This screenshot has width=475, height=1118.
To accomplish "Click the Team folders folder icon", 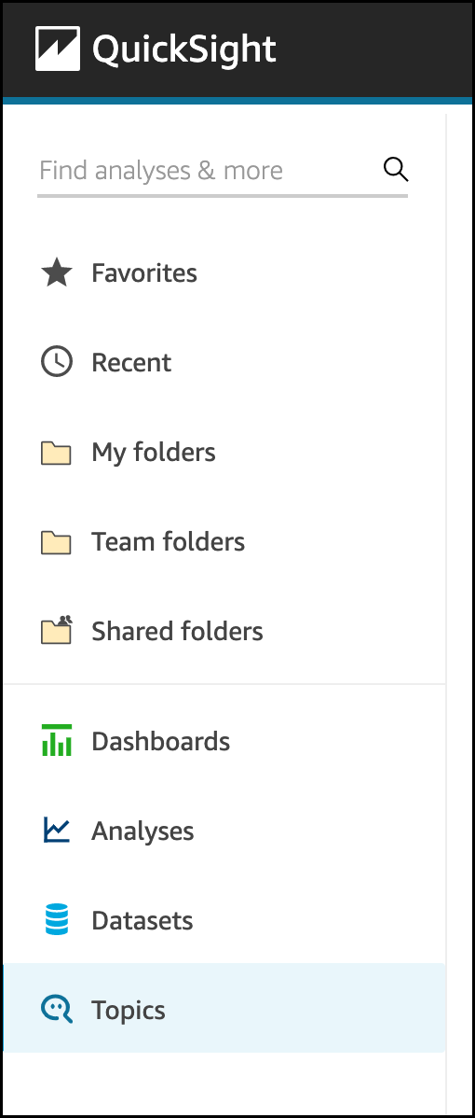I will (56, 542).
